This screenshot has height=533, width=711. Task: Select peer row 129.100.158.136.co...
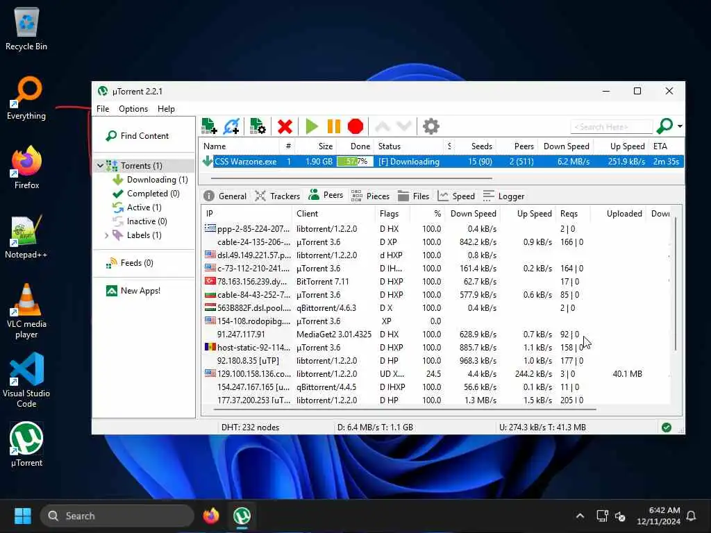(435, 374)
